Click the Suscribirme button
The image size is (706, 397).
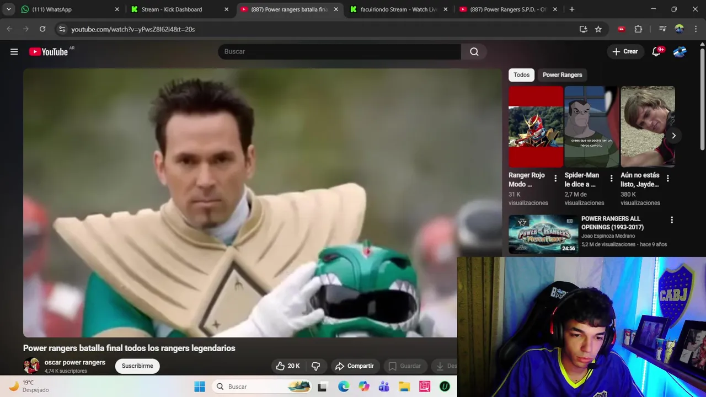137,366
